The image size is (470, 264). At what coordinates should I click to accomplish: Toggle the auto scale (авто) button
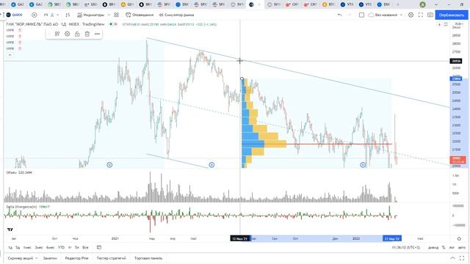coord(462,248)
